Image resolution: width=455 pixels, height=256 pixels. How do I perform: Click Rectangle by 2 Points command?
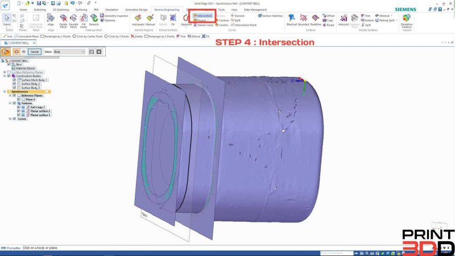[56, 36]
